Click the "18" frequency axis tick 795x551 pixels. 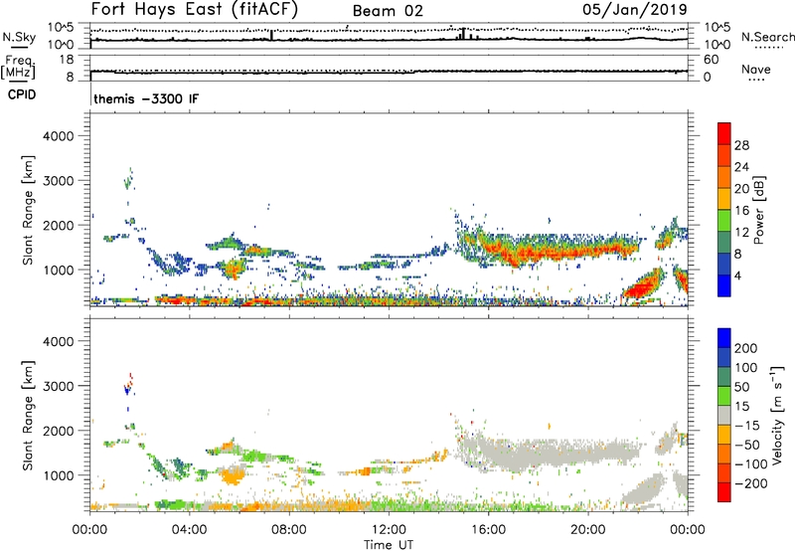pos(67,60)
